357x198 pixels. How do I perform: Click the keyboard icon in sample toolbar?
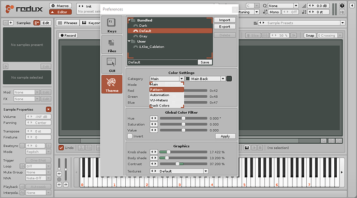(x=247, y=148)
